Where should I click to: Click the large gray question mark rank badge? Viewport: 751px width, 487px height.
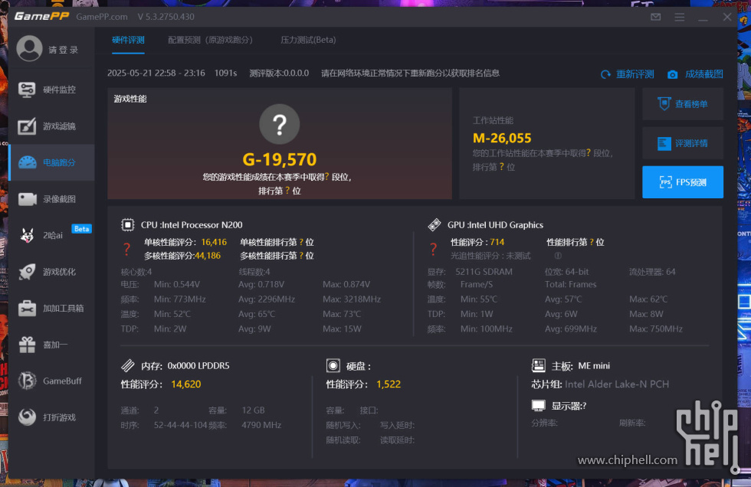280,124
